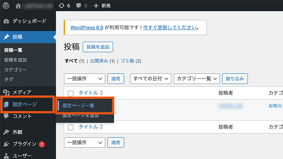The image size is (283, 159).
Task: Open 固定ページ menu label in sidebar
Action: [25, 104]
